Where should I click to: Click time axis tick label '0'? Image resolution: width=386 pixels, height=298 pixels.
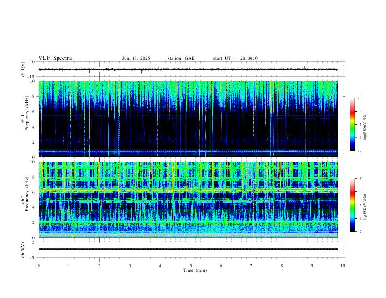(x=39, y=266)
